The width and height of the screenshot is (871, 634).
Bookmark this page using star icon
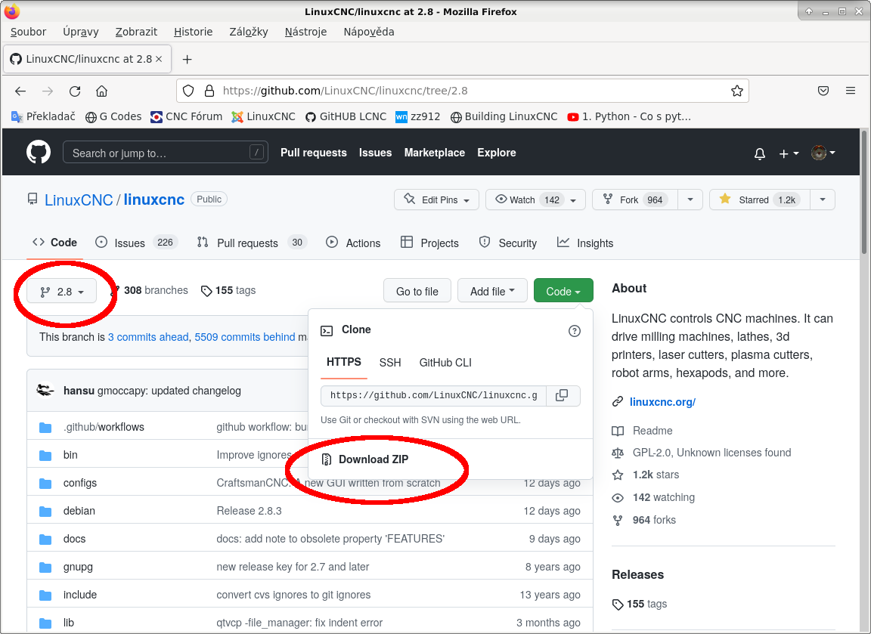[x=736, y=91]
